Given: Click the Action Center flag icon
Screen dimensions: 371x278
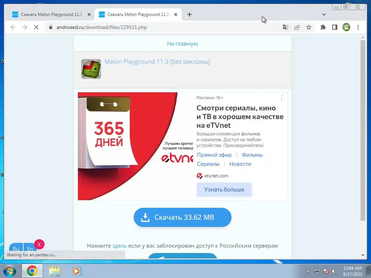Looking at the screenshot, I should (326, 271).
